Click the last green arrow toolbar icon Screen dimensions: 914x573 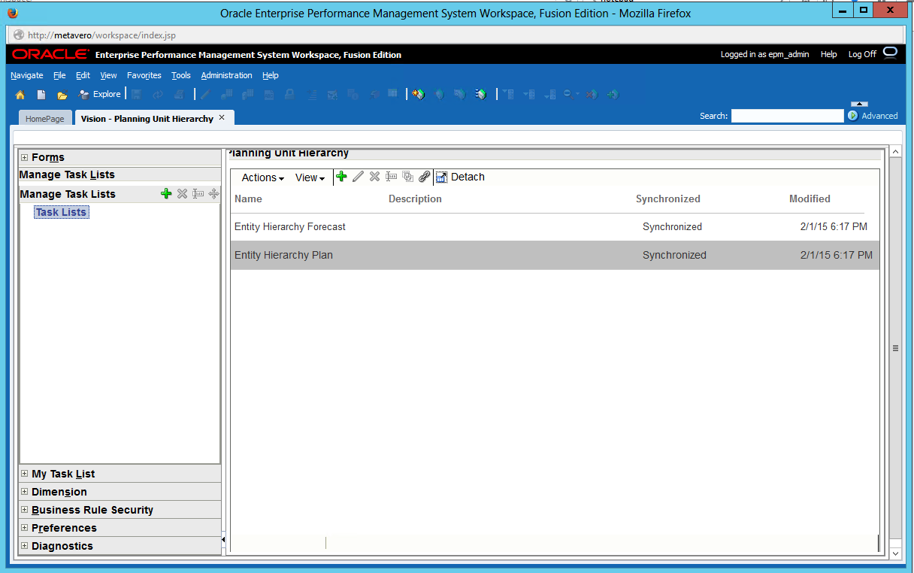click(613, 95)
